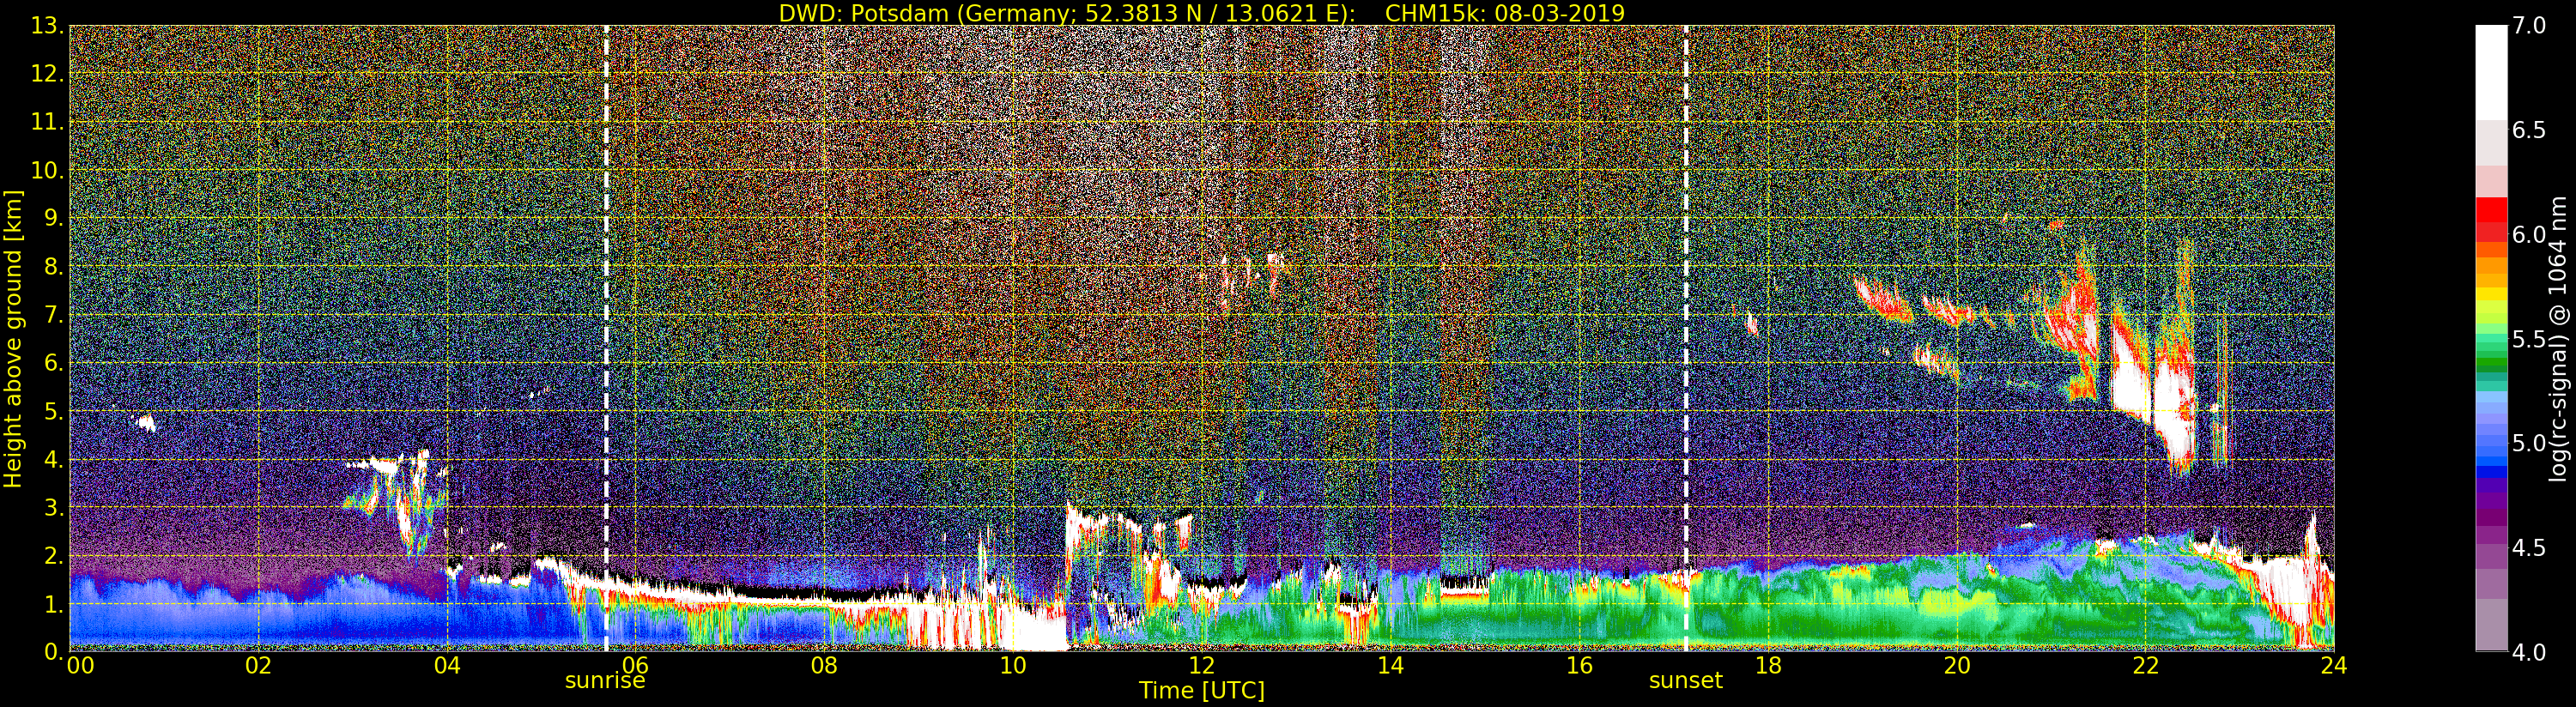Click the time axis tick label '14'
The height and width of the screenshot is (707, 2576).
point(1390,666)
